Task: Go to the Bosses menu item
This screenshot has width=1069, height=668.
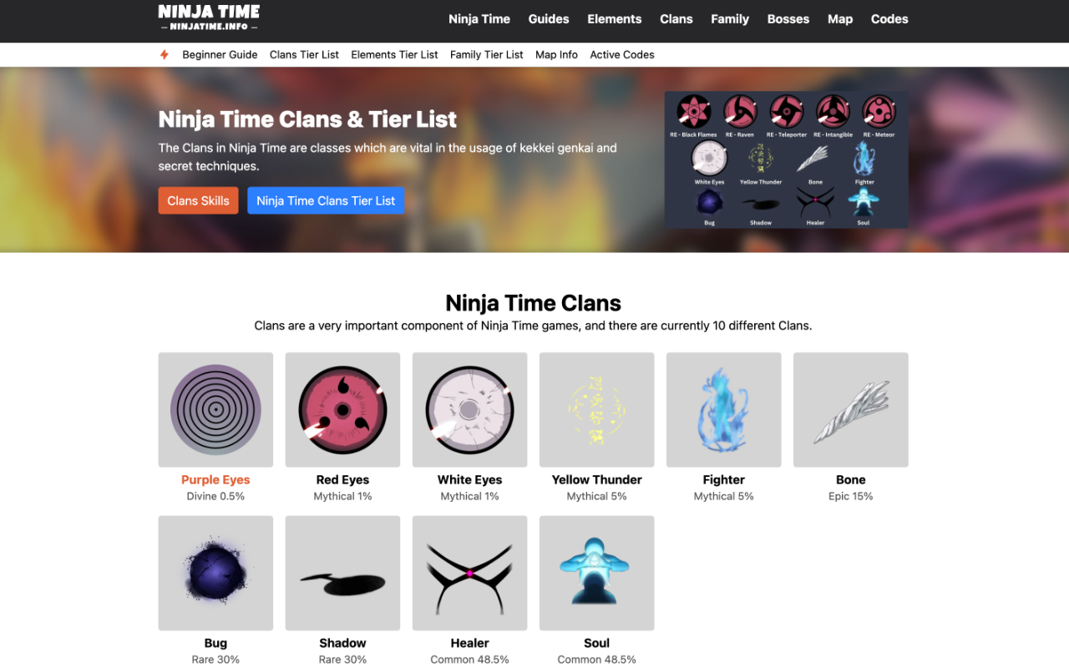Action: [788, 18]
